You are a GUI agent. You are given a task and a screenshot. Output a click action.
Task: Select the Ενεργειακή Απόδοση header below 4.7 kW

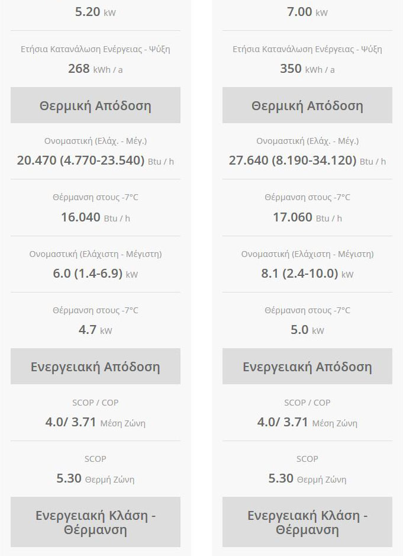point(95,367)
